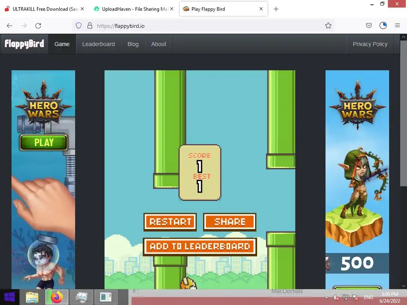Minimize the Firefox window
Viewport: 407px width, 305px height.
372,4
